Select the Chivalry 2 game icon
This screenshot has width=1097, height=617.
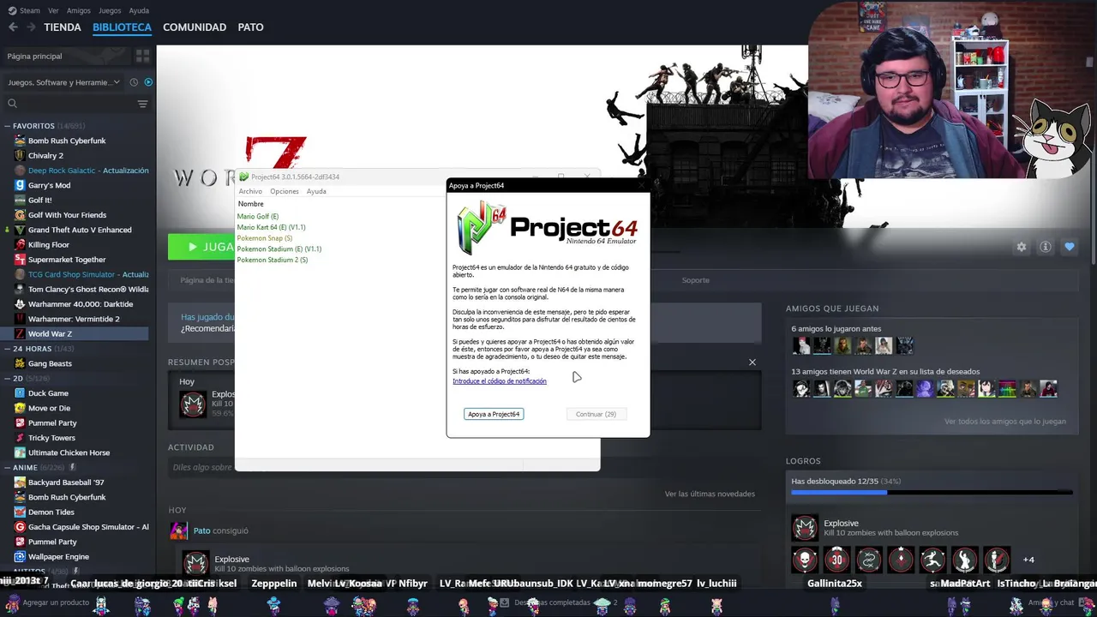(x=20, y=156)
